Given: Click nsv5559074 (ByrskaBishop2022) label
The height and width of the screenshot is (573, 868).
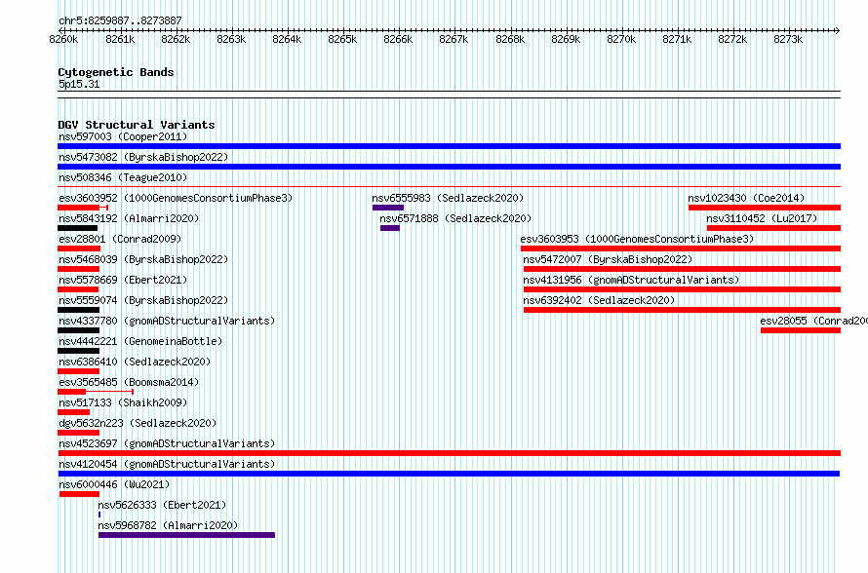Looking at the screenshot, I should 143,300.
